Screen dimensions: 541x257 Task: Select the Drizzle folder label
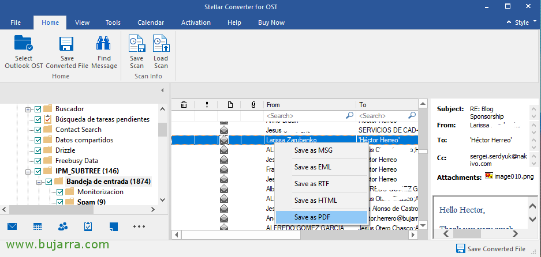point(65,150)
